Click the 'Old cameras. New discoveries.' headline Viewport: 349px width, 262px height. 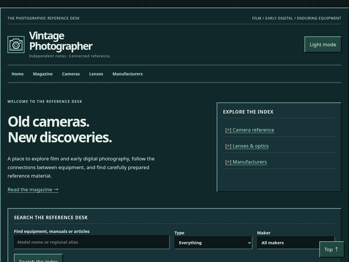pos(60,129)
